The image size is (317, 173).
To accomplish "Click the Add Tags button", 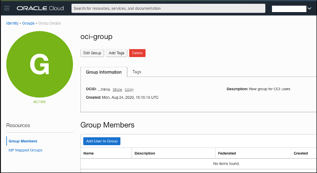I will pos(117,53).
